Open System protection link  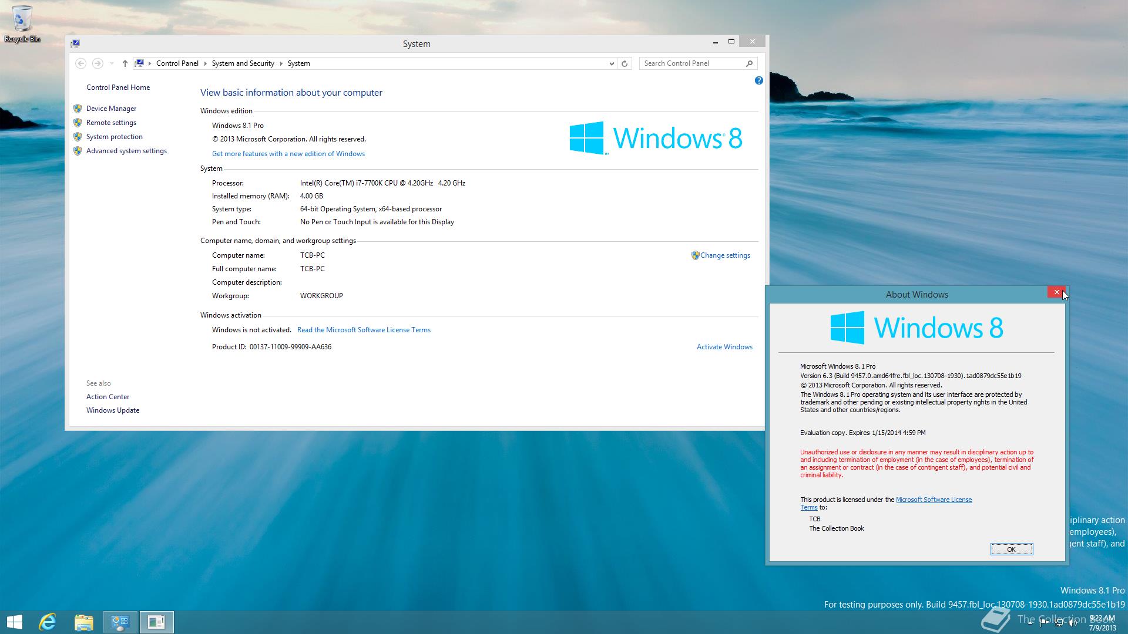click(115, 137)
